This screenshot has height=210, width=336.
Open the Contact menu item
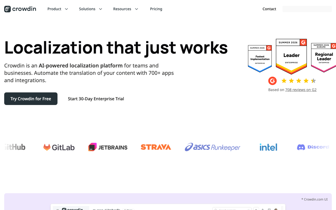pyautogui.click(x=269, y=9)
